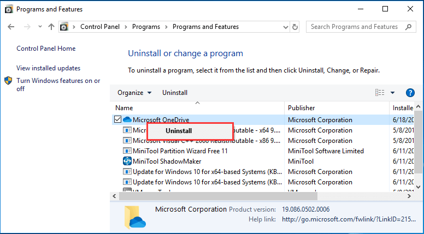Click product version 19.086.0502.0006 value
This screenshot has height=234, width=424.
pyautogui.click(x=305, y=209)
